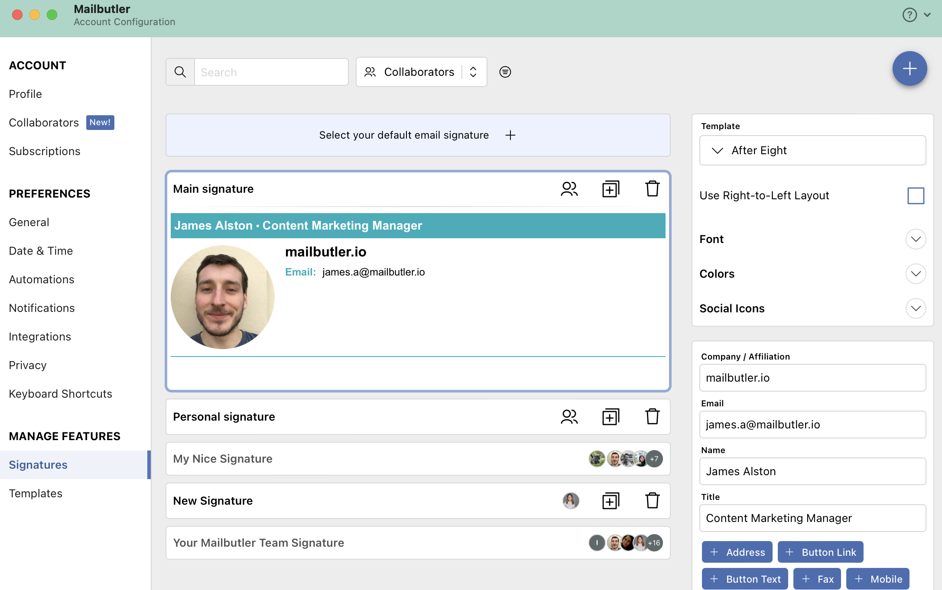
Task: Click James Alston's profile photo in signature
Action: 223,297
